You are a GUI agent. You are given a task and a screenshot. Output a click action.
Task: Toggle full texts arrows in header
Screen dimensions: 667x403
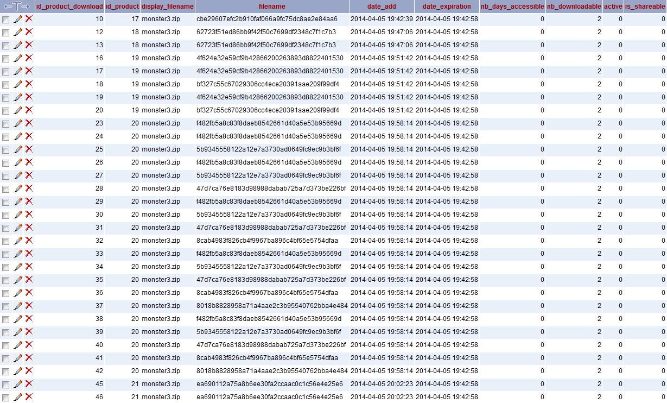click(17, 7)
